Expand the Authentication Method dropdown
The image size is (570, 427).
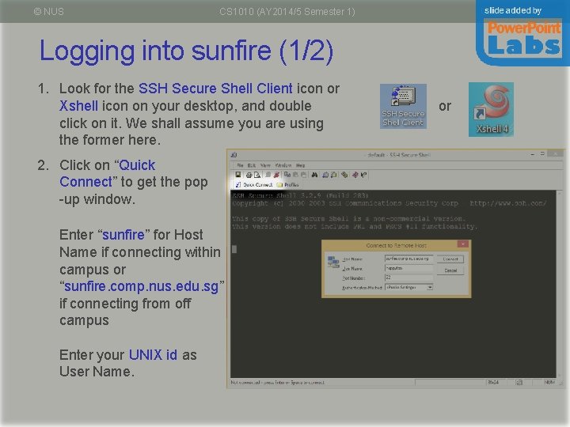pos(430,288)
